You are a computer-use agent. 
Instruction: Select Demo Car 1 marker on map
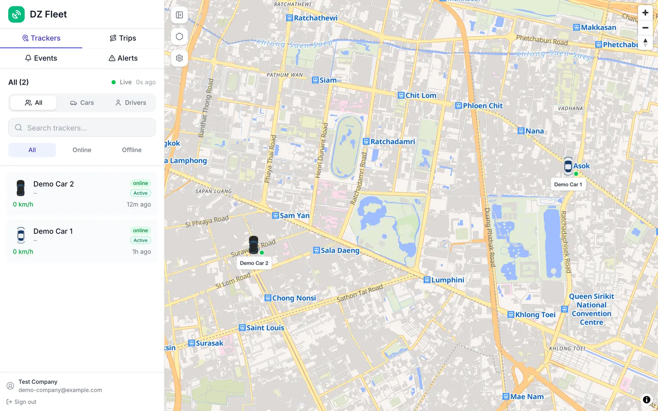tap(568, 166)
